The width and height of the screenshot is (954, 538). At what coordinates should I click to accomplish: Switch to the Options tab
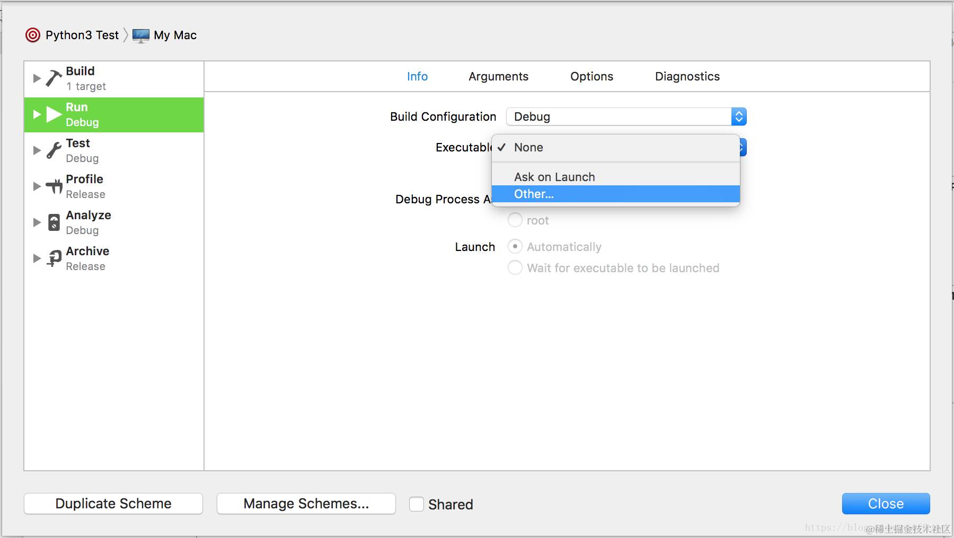tap(591, 76)
